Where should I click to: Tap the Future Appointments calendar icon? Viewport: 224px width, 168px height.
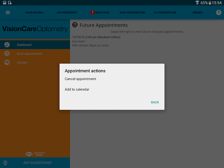pyautogui.click(x=75, y=25)
